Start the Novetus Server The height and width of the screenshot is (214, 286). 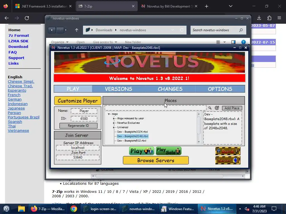click(228, 160)
